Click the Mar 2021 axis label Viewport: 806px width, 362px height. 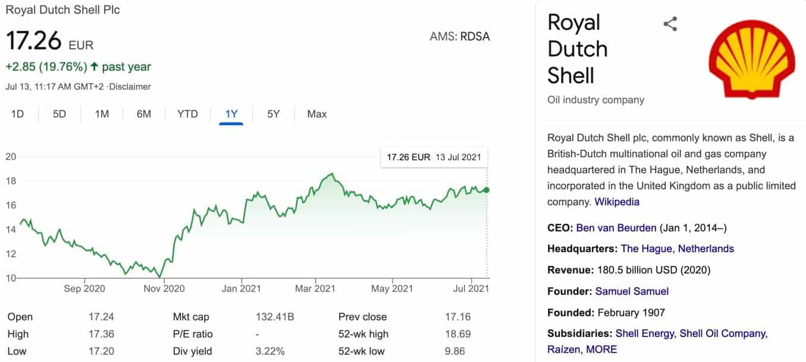[x=315, y=289]
